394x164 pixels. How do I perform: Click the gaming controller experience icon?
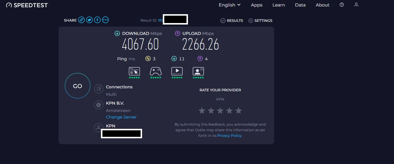click(x=156, y=71)
